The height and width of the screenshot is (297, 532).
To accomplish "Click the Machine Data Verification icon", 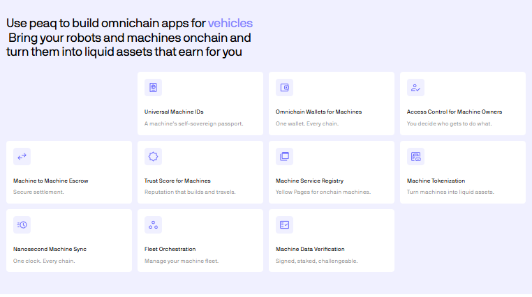I will point(284,225).
